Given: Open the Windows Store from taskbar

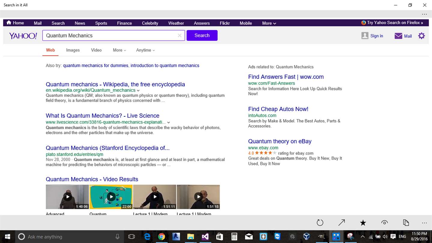Looking at the screenshot, I should 220,237.
